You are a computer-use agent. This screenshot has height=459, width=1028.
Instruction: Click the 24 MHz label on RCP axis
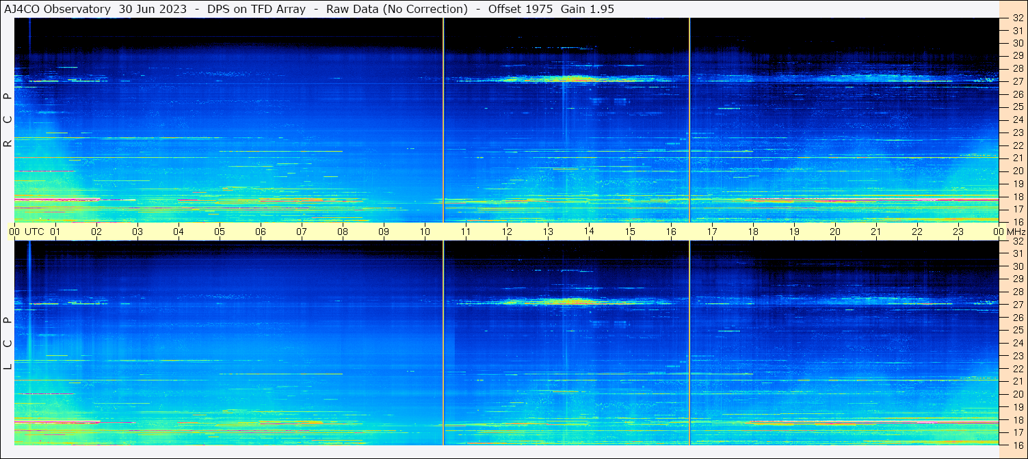coord(1017,120)
